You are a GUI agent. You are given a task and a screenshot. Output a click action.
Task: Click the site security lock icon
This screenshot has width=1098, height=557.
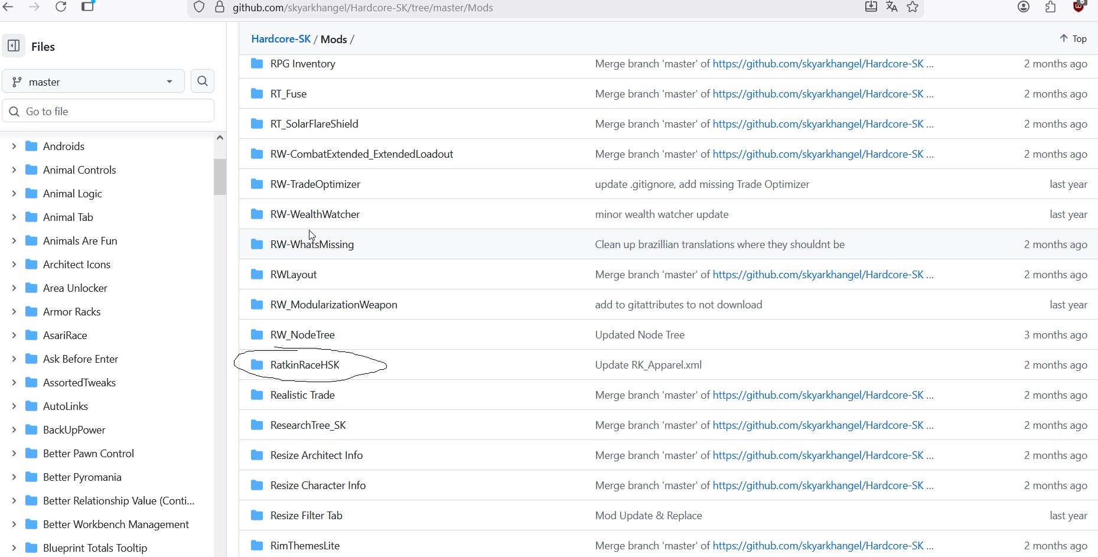220,8
